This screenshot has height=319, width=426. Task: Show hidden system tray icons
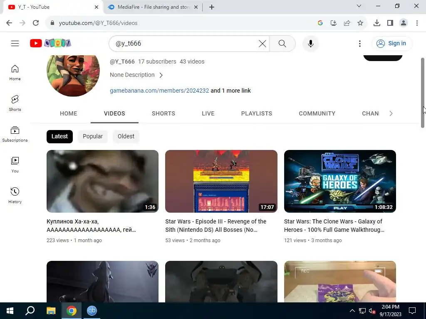click(352, 311)
